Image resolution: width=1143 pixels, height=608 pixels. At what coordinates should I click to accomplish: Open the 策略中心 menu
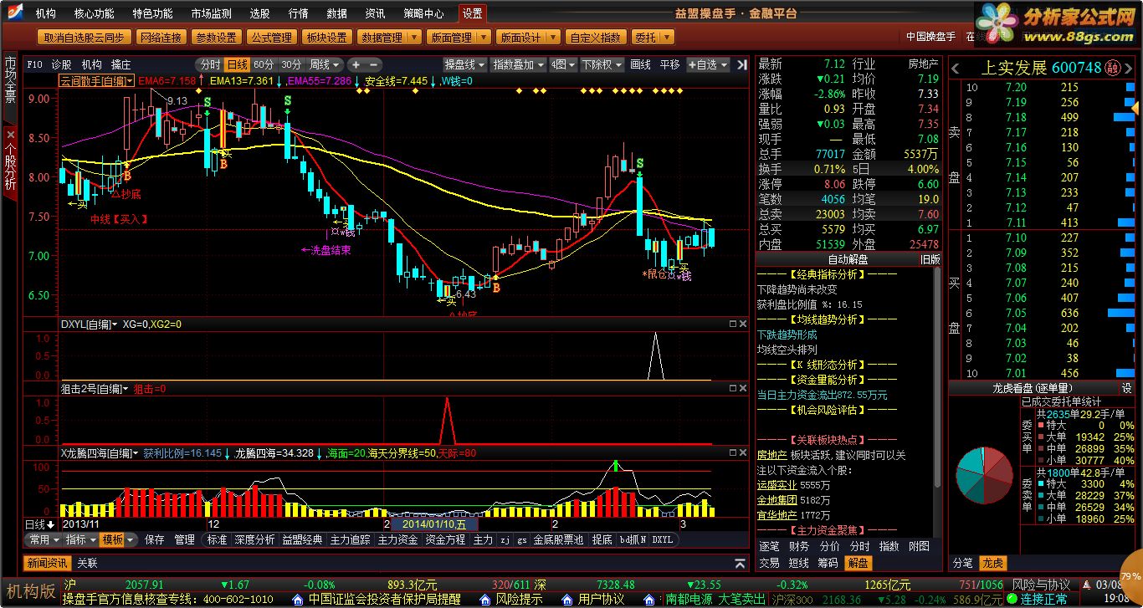click(423, 13)
